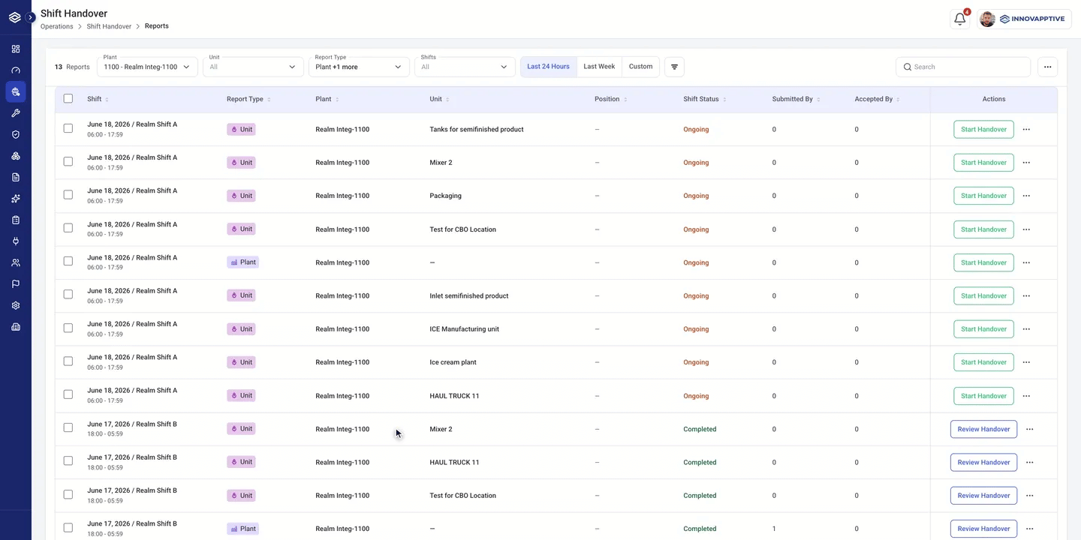1081x540 pixels.
Task: Select the wrench maintenance icon in sidebar
Action: (x=16, y=113)
